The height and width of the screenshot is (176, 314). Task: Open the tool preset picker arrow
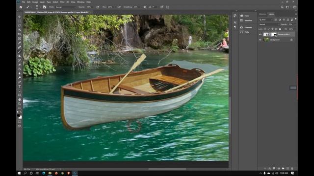(31, 7)
